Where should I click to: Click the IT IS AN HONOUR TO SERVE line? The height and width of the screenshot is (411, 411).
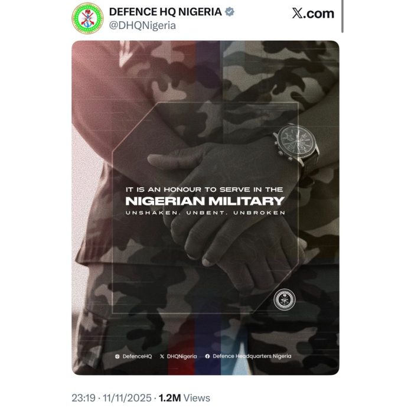[206, 189]
